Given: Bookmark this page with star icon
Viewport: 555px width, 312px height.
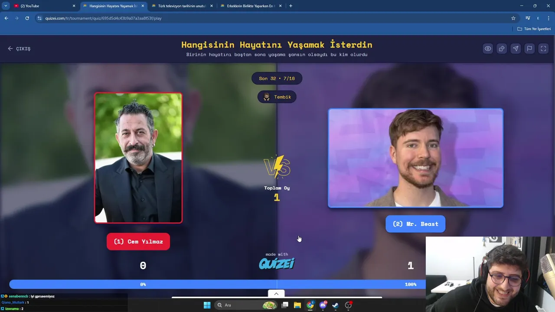Looking at the screenshot, I should [513, 18].
